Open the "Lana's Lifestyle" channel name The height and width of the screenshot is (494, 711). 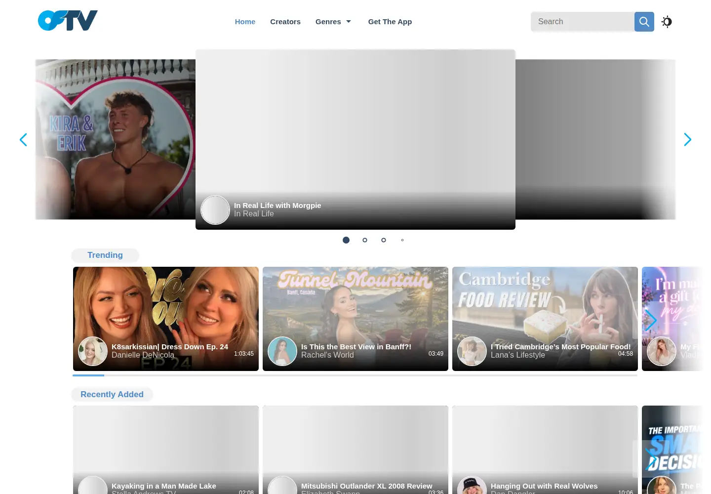pos(518,355)
